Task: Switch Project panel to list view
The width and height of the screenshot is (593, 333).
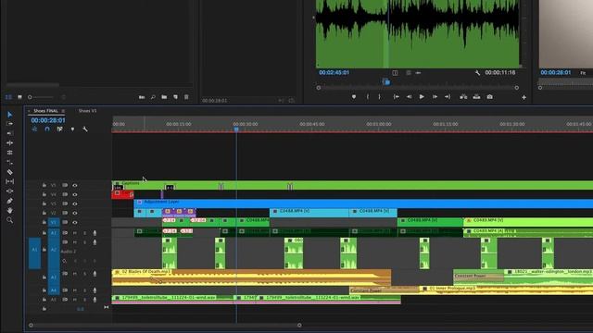Action: pyautogui.click(x=8, y=97)
